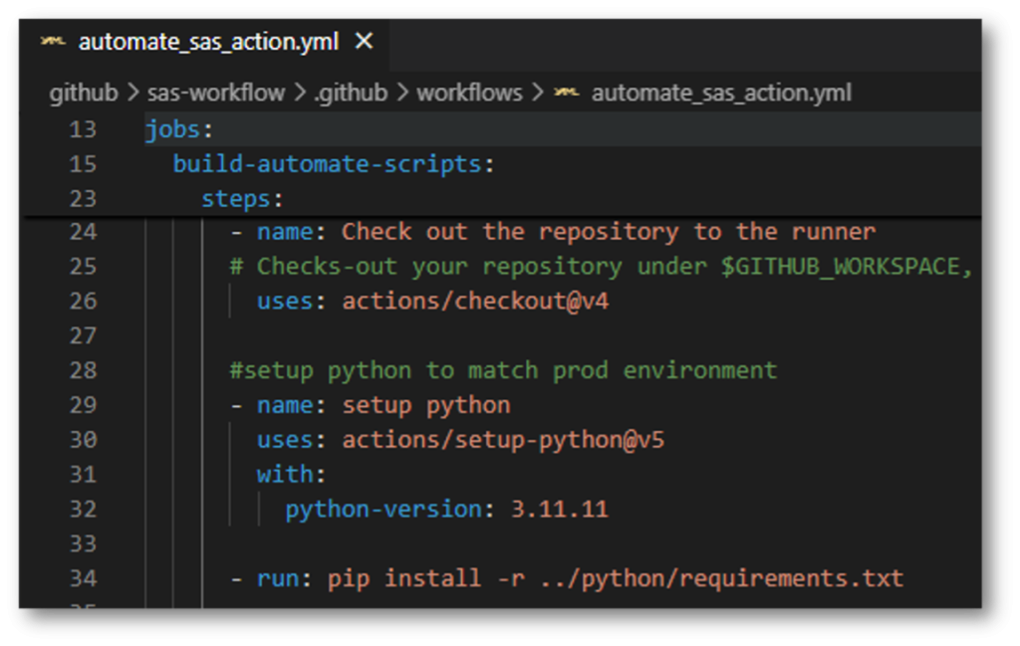The width and height of the screenshot is (1020, 646).
Task: Click the YAML language icon on the file tab
Action: [55, 41]
